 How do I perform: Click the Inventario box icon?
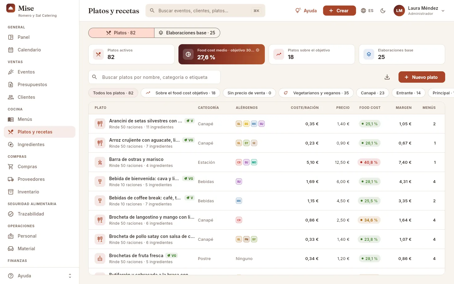point(11,192)
